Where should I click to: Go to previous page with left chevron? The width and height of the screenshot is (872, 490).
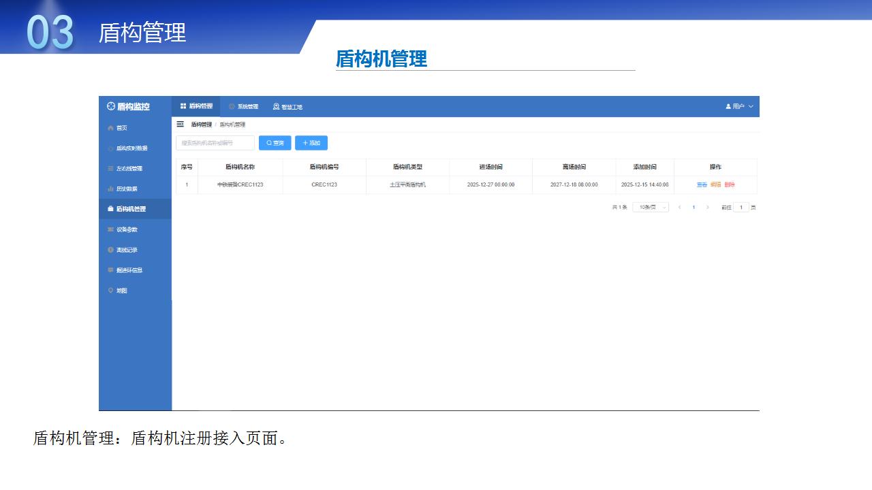tap(679, 207)
